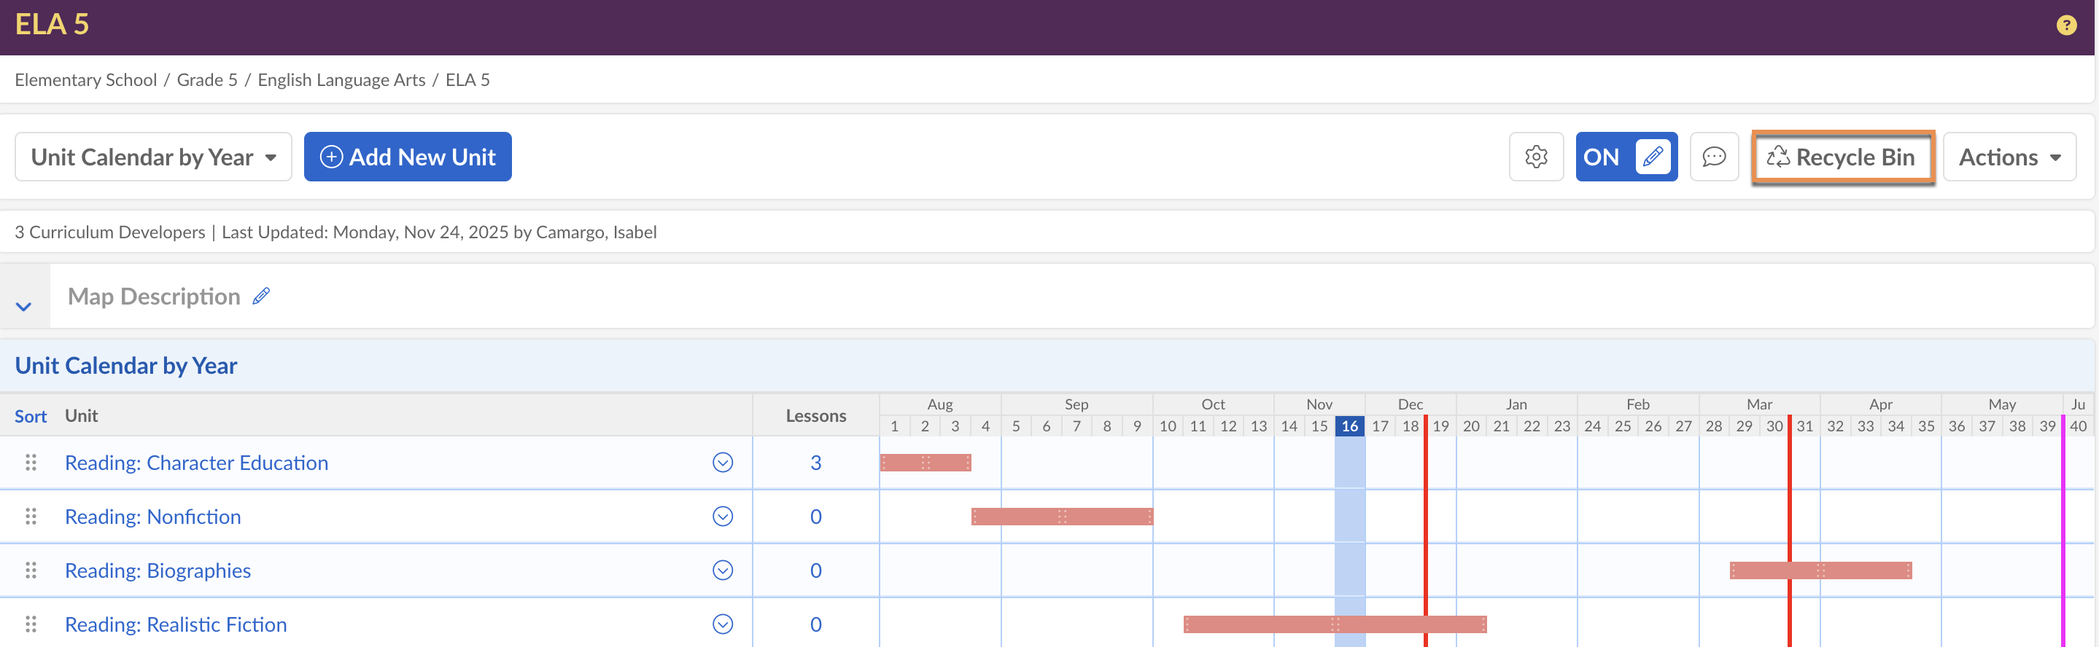Screen dimensions: 2099x647
Task: Click the help question mark icon
Action: (x=2065, y=26)
